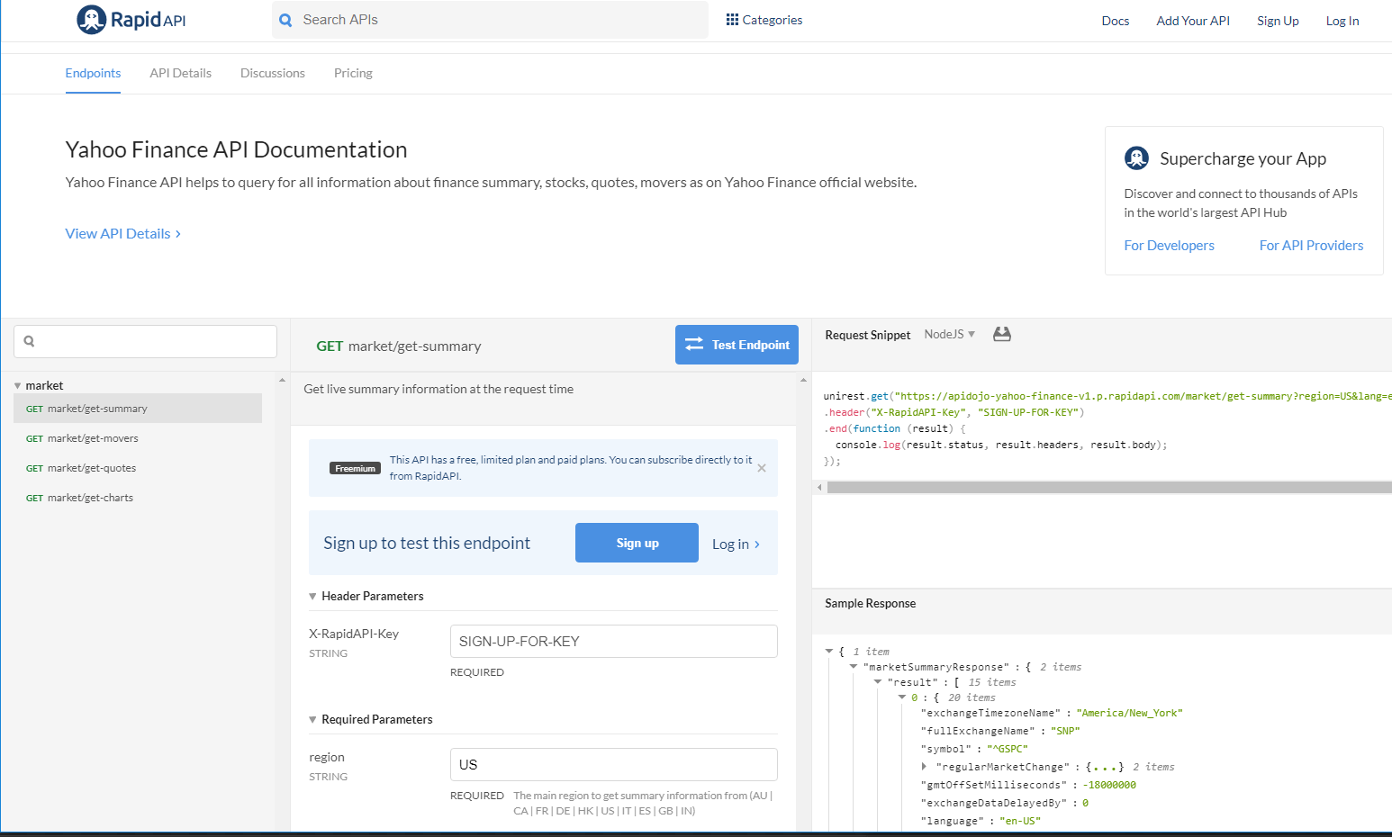
Task: Click the X-RapidAPI-Key input field
Action: [x=613, y=641]
